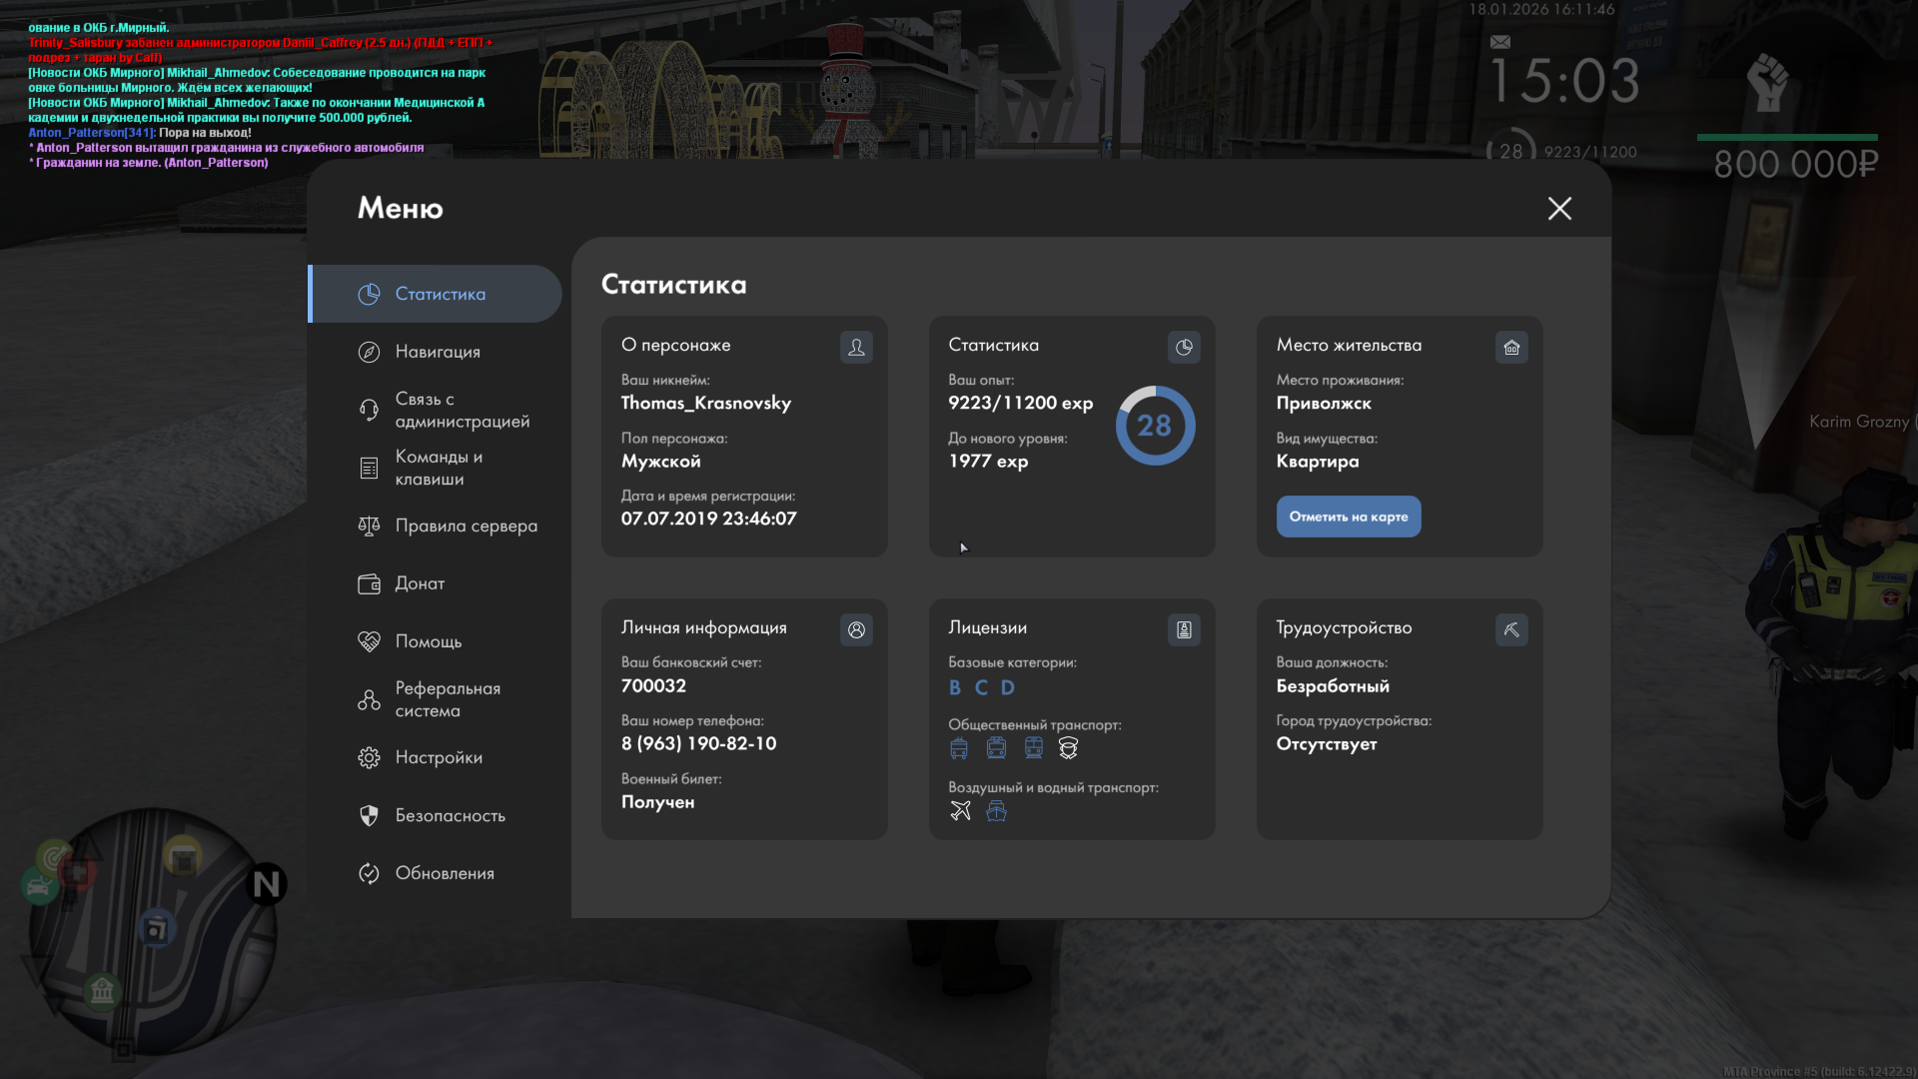Click the pie chart icon in Статистика card
1918x1079 pixels.
pos(1184,347)
